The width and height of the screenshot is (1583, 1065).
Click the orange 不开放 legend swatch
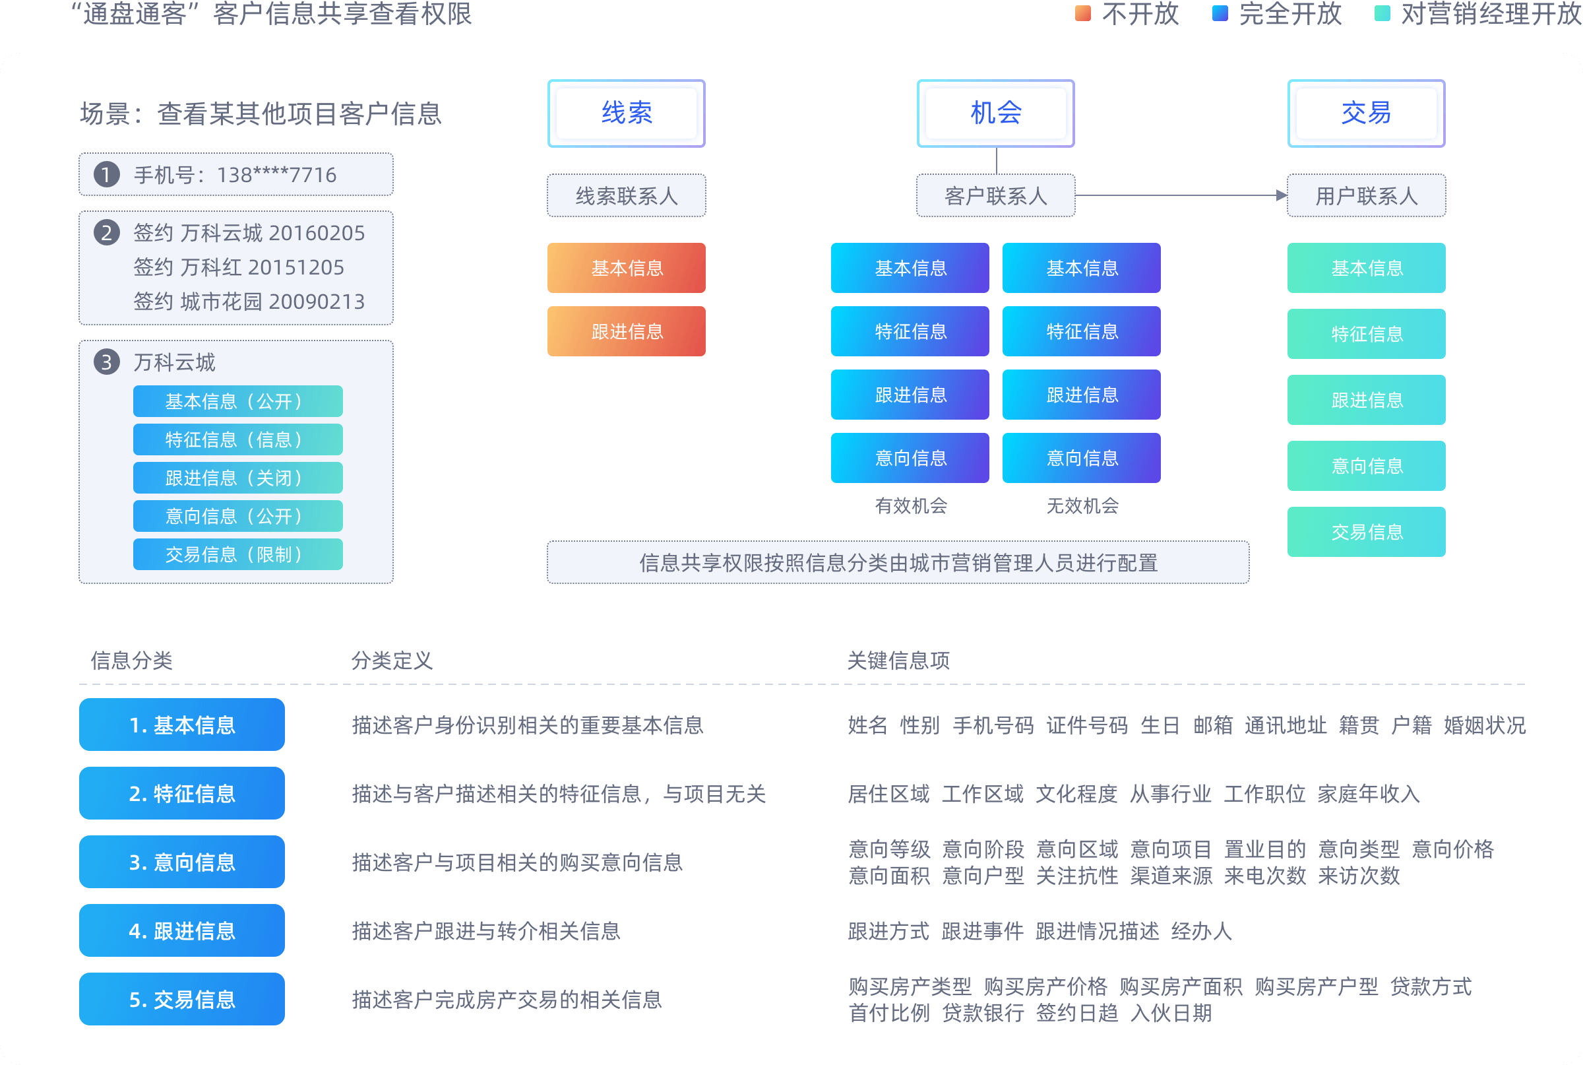[1083, 13]
